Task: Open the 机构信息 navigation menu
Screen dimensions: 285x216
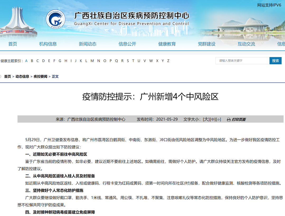Action: (x=48, y=44)
